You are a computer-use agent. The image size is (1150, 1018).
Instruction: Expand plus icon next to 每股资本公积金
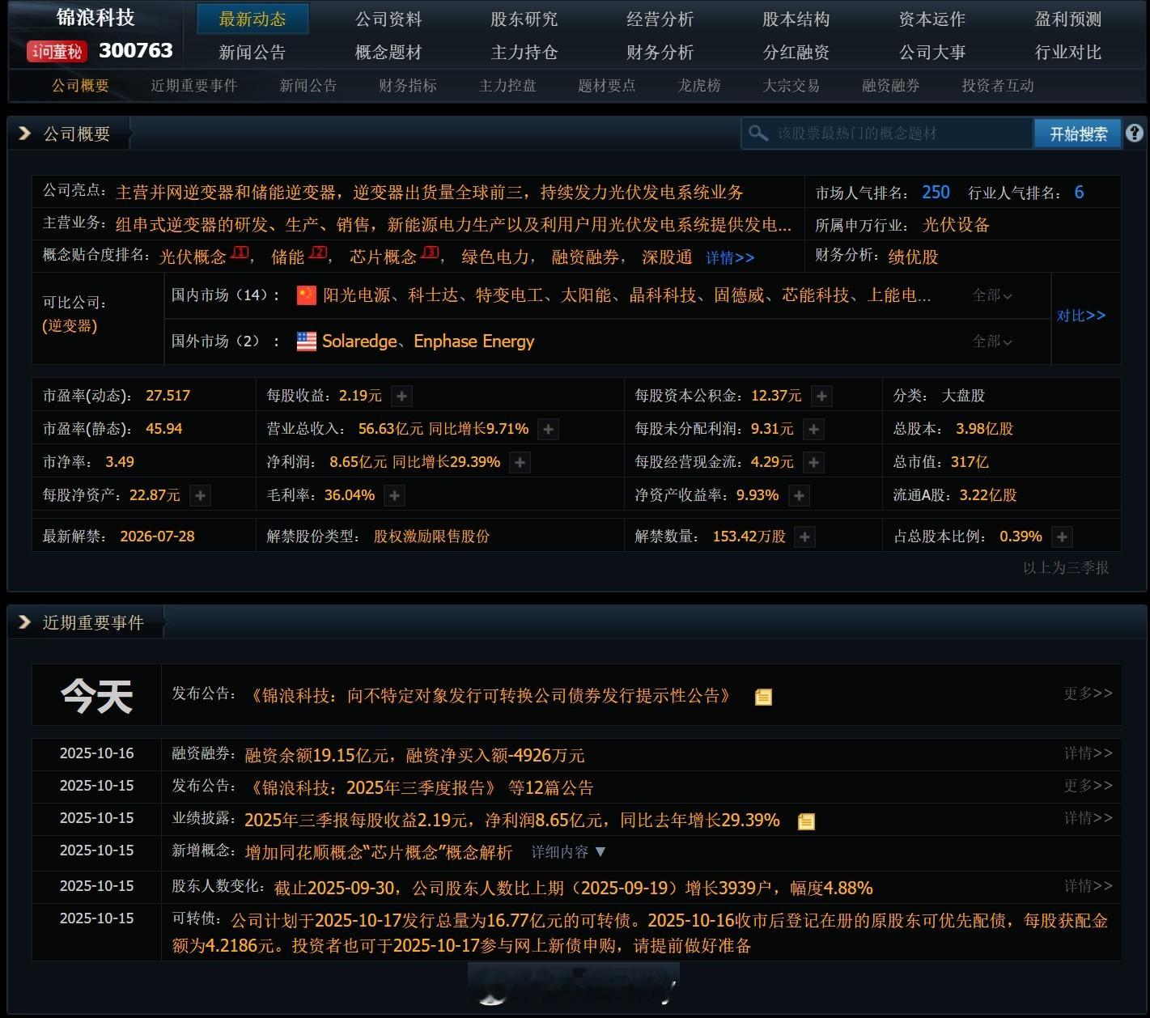pos(821,397)
